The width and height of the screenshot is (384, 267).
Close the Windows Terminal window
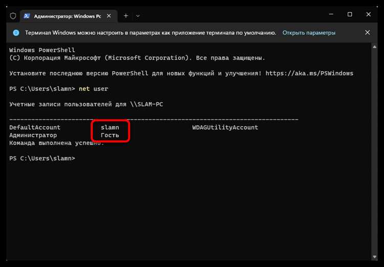[368, 14]
